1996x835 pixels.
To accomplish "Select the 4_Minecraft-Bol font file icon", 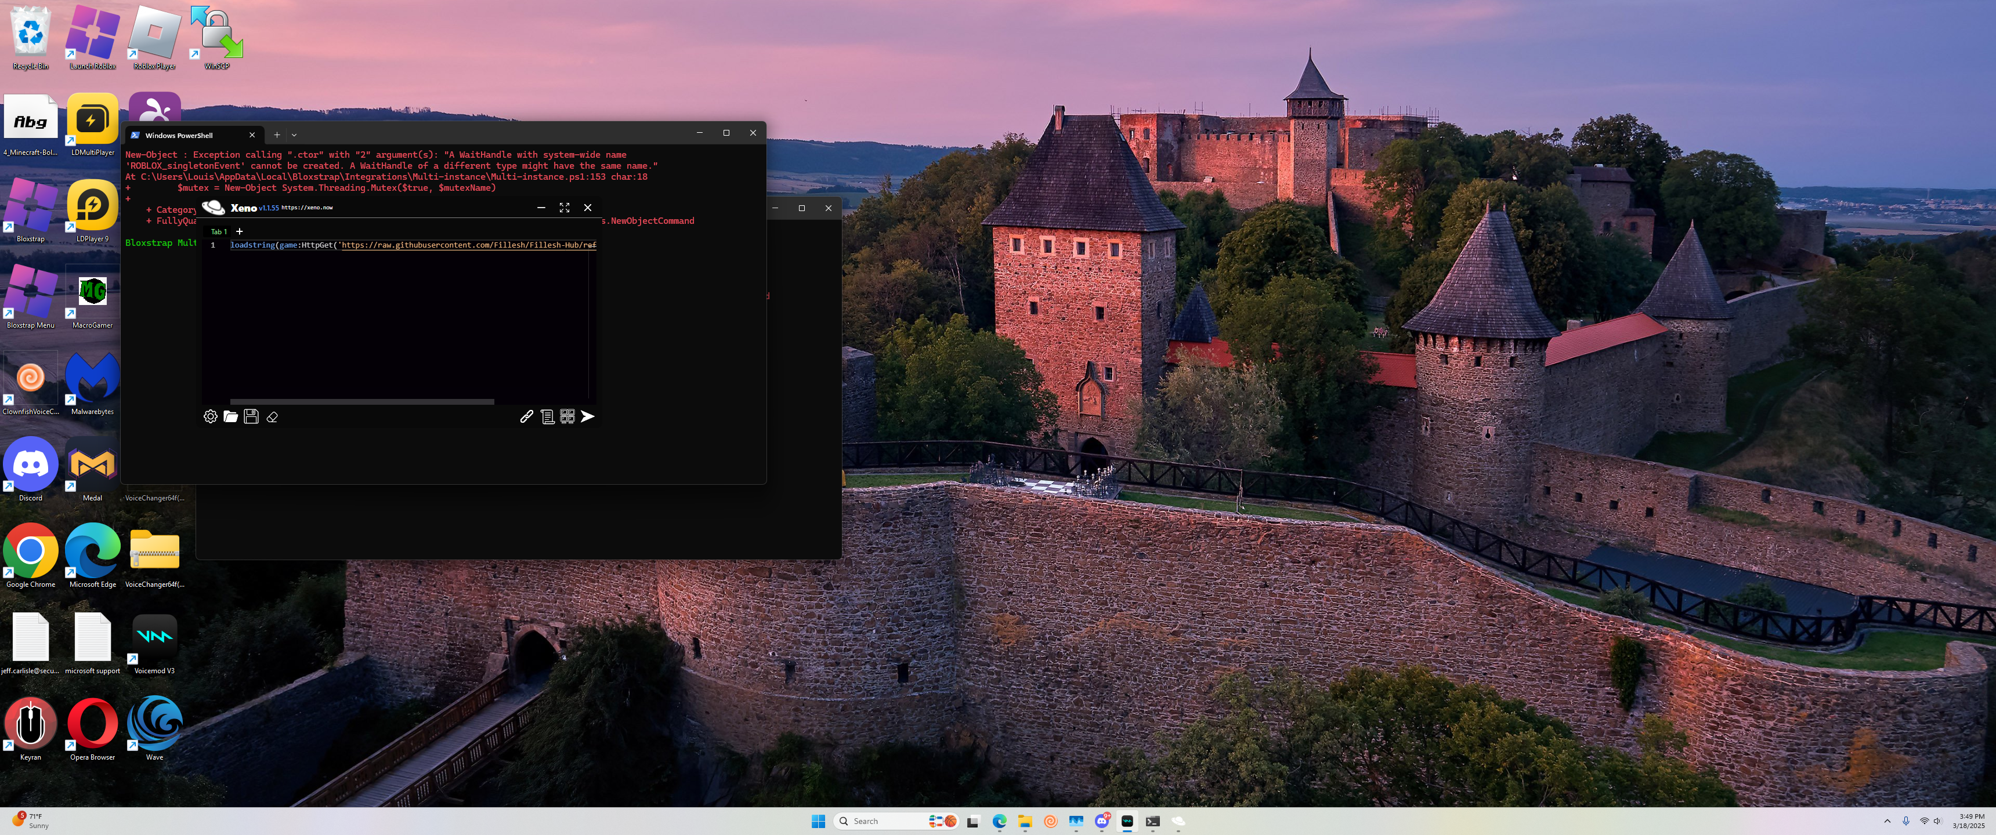I will (30, 125).
